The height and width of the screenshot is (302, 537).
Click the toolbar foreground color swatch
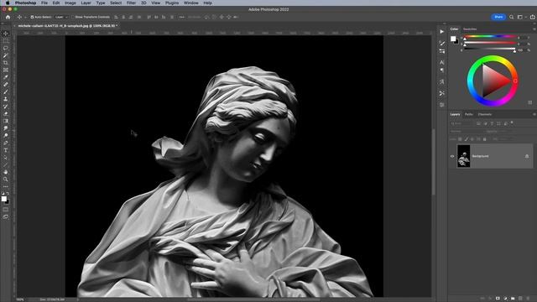point(3,199)
